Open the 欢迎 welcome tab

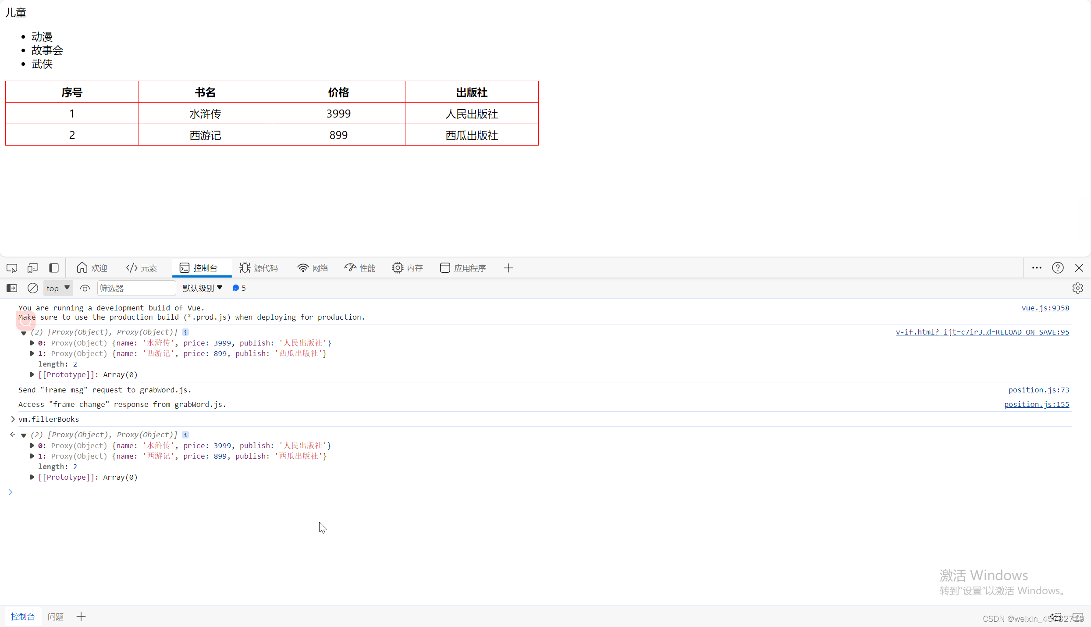click(92, 268)
